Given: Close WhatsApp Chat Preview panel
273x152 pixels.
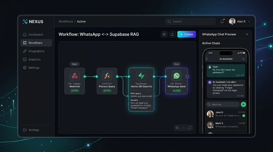Looking at the screenshot, I should 247,34.
